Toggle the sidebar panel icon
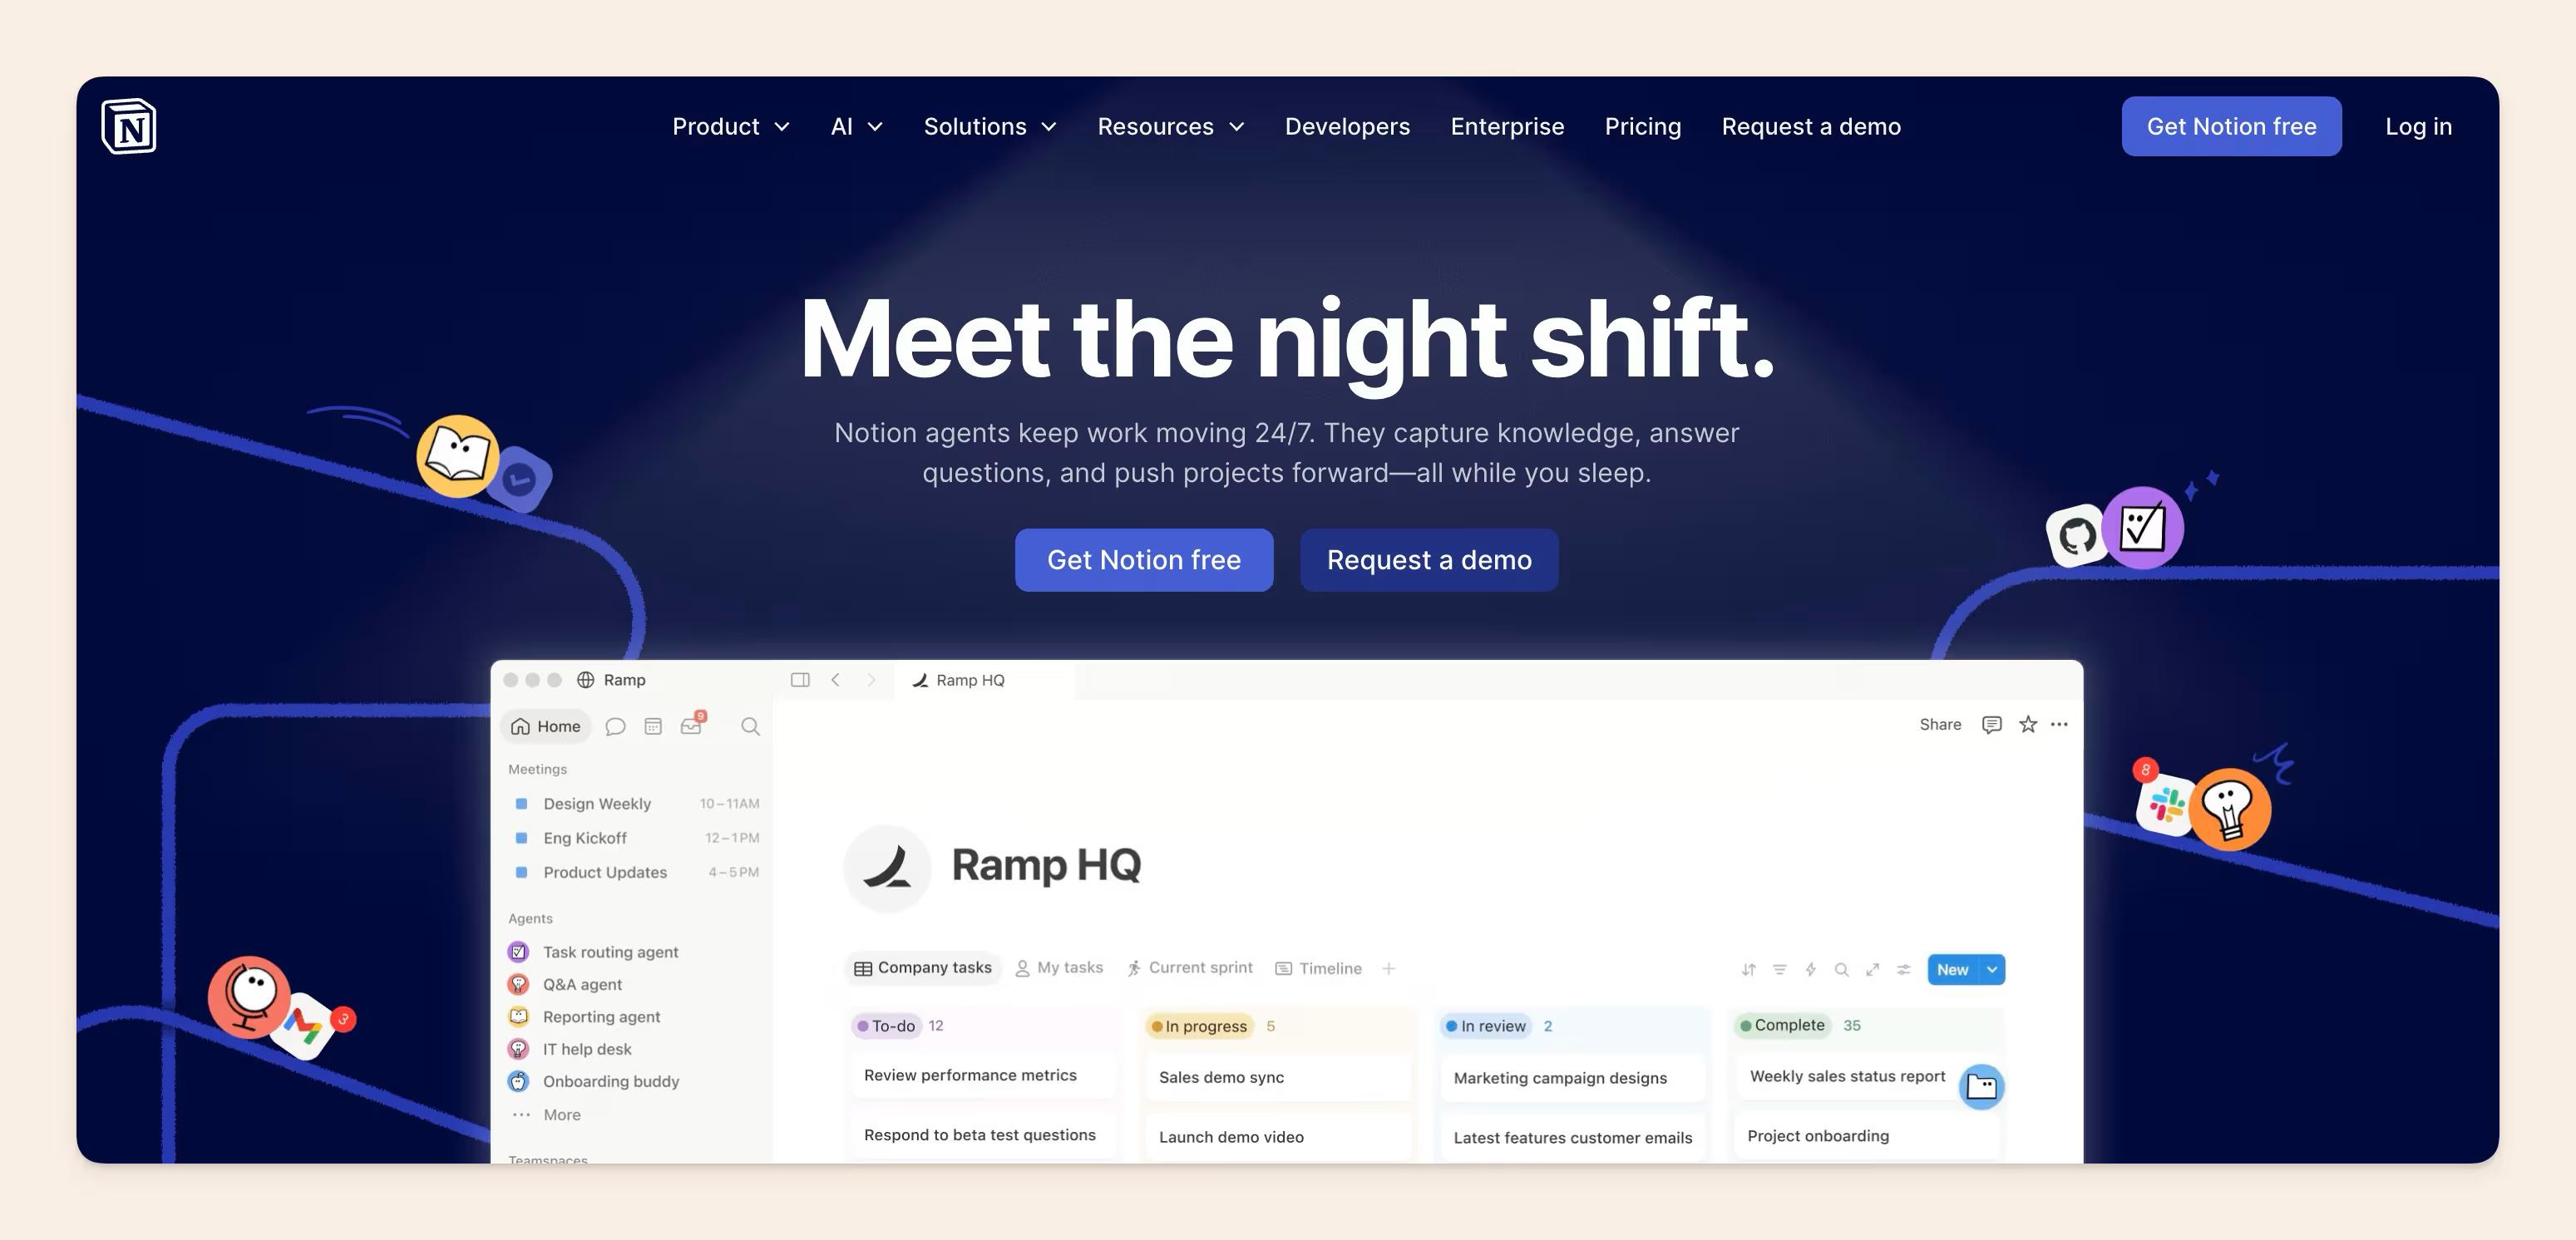Screen dimensions: 2576x1240 (x=800, y=680)
